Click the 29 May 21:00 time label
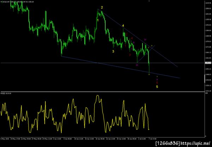Viewport: 212px width, 147px height. click(47, 139)
